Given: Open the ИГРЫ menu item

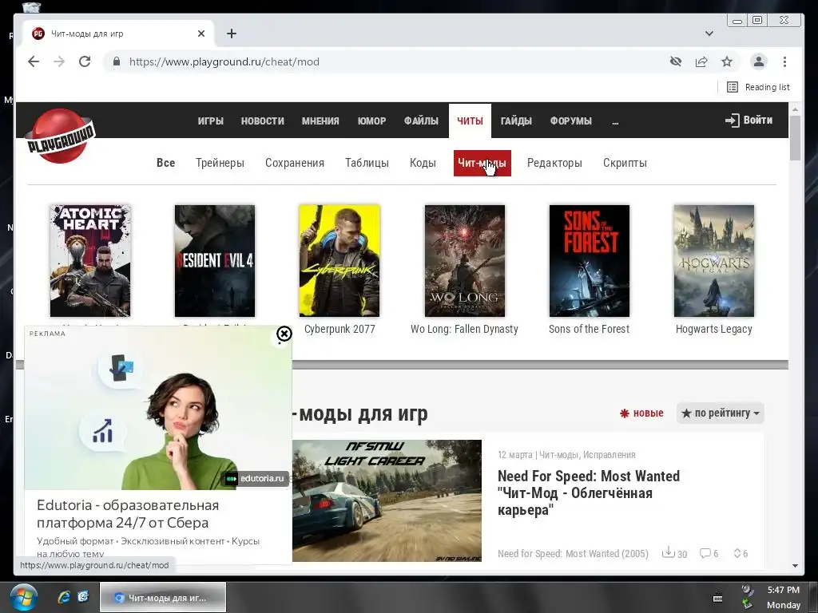Looking at the screenshot, I should coord(211,121).
